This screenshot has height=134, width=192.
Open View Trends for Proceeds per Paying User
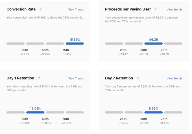[174, 10]
